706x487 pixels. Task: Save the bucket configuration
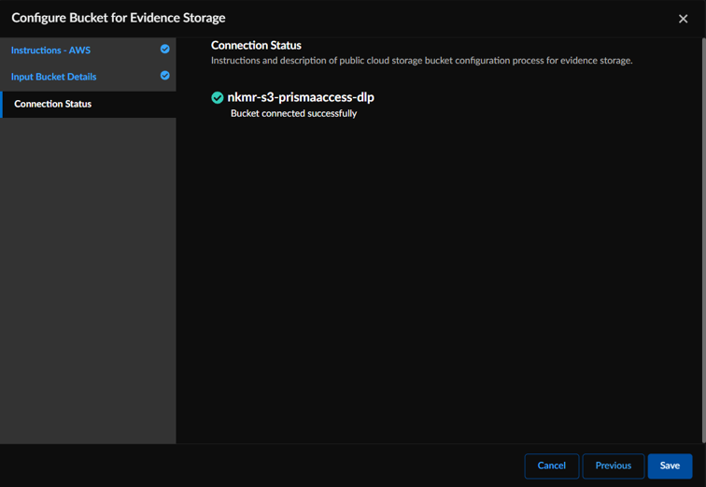click(x=670, y=466)
